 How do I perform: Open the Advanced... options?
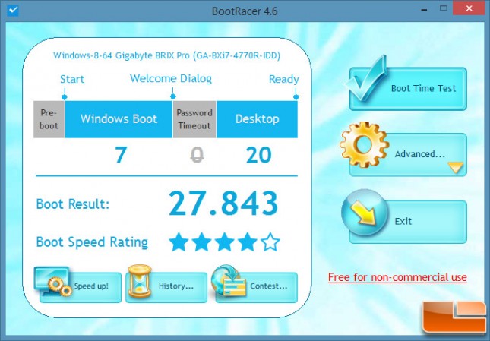tap(408, 155)
